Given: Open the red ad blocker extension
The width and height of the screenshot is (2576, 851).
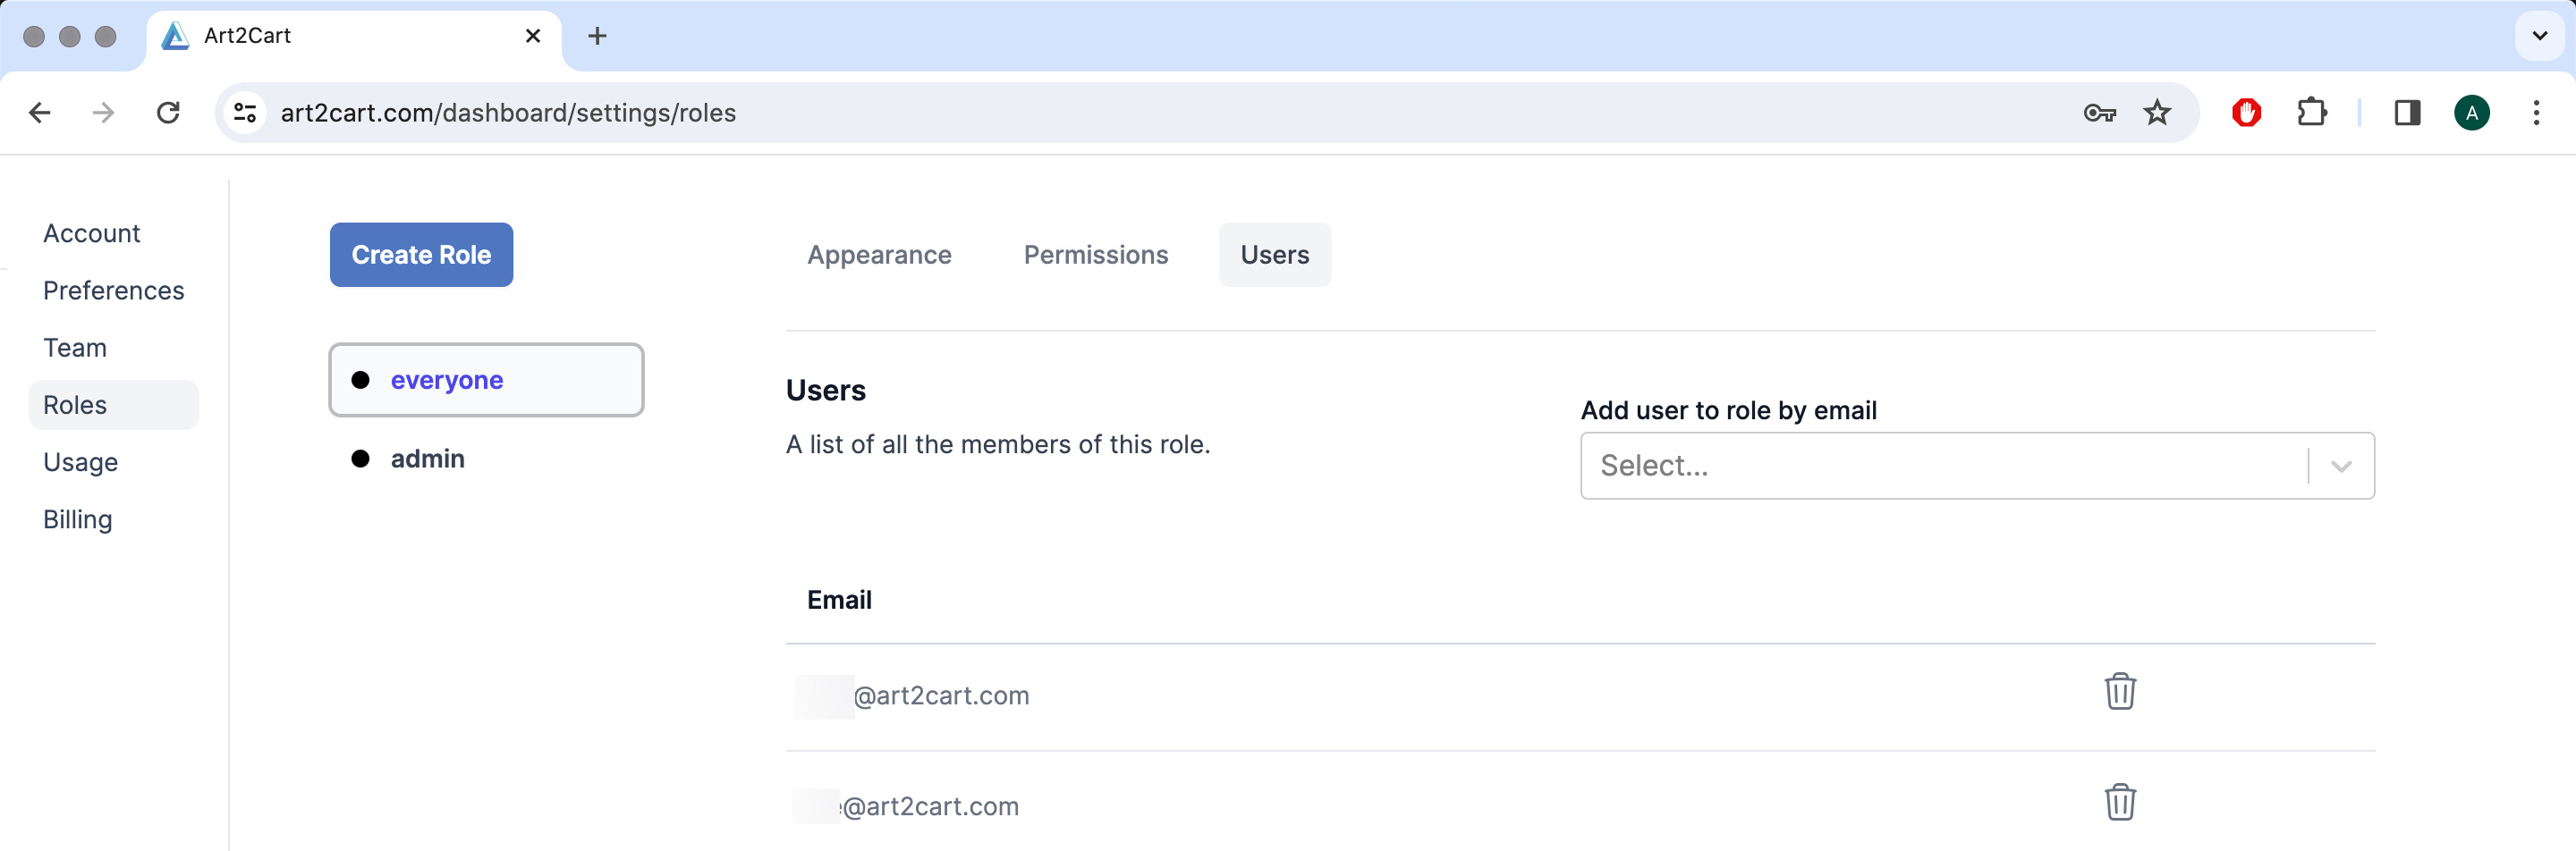Looking at the screenshot, I should 2246,113.
